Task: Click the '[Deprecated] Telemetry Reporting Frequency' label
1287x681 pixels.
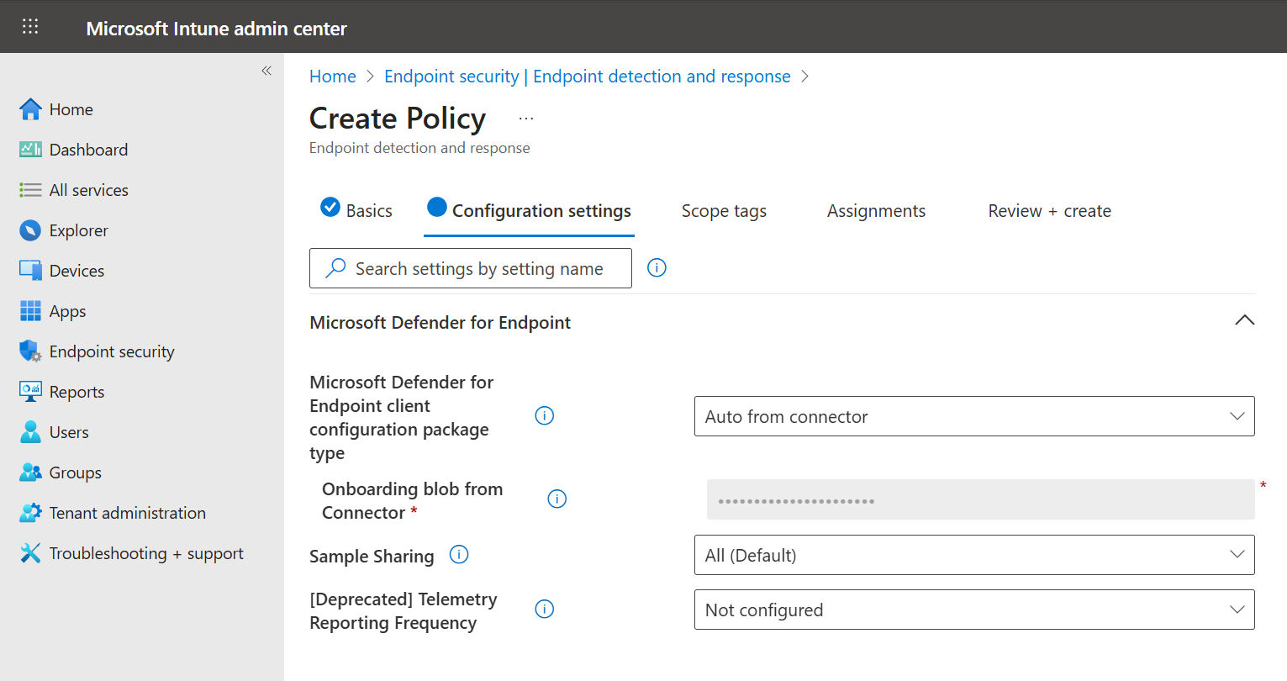Action: pyautogui.click(x=404, y=611)
